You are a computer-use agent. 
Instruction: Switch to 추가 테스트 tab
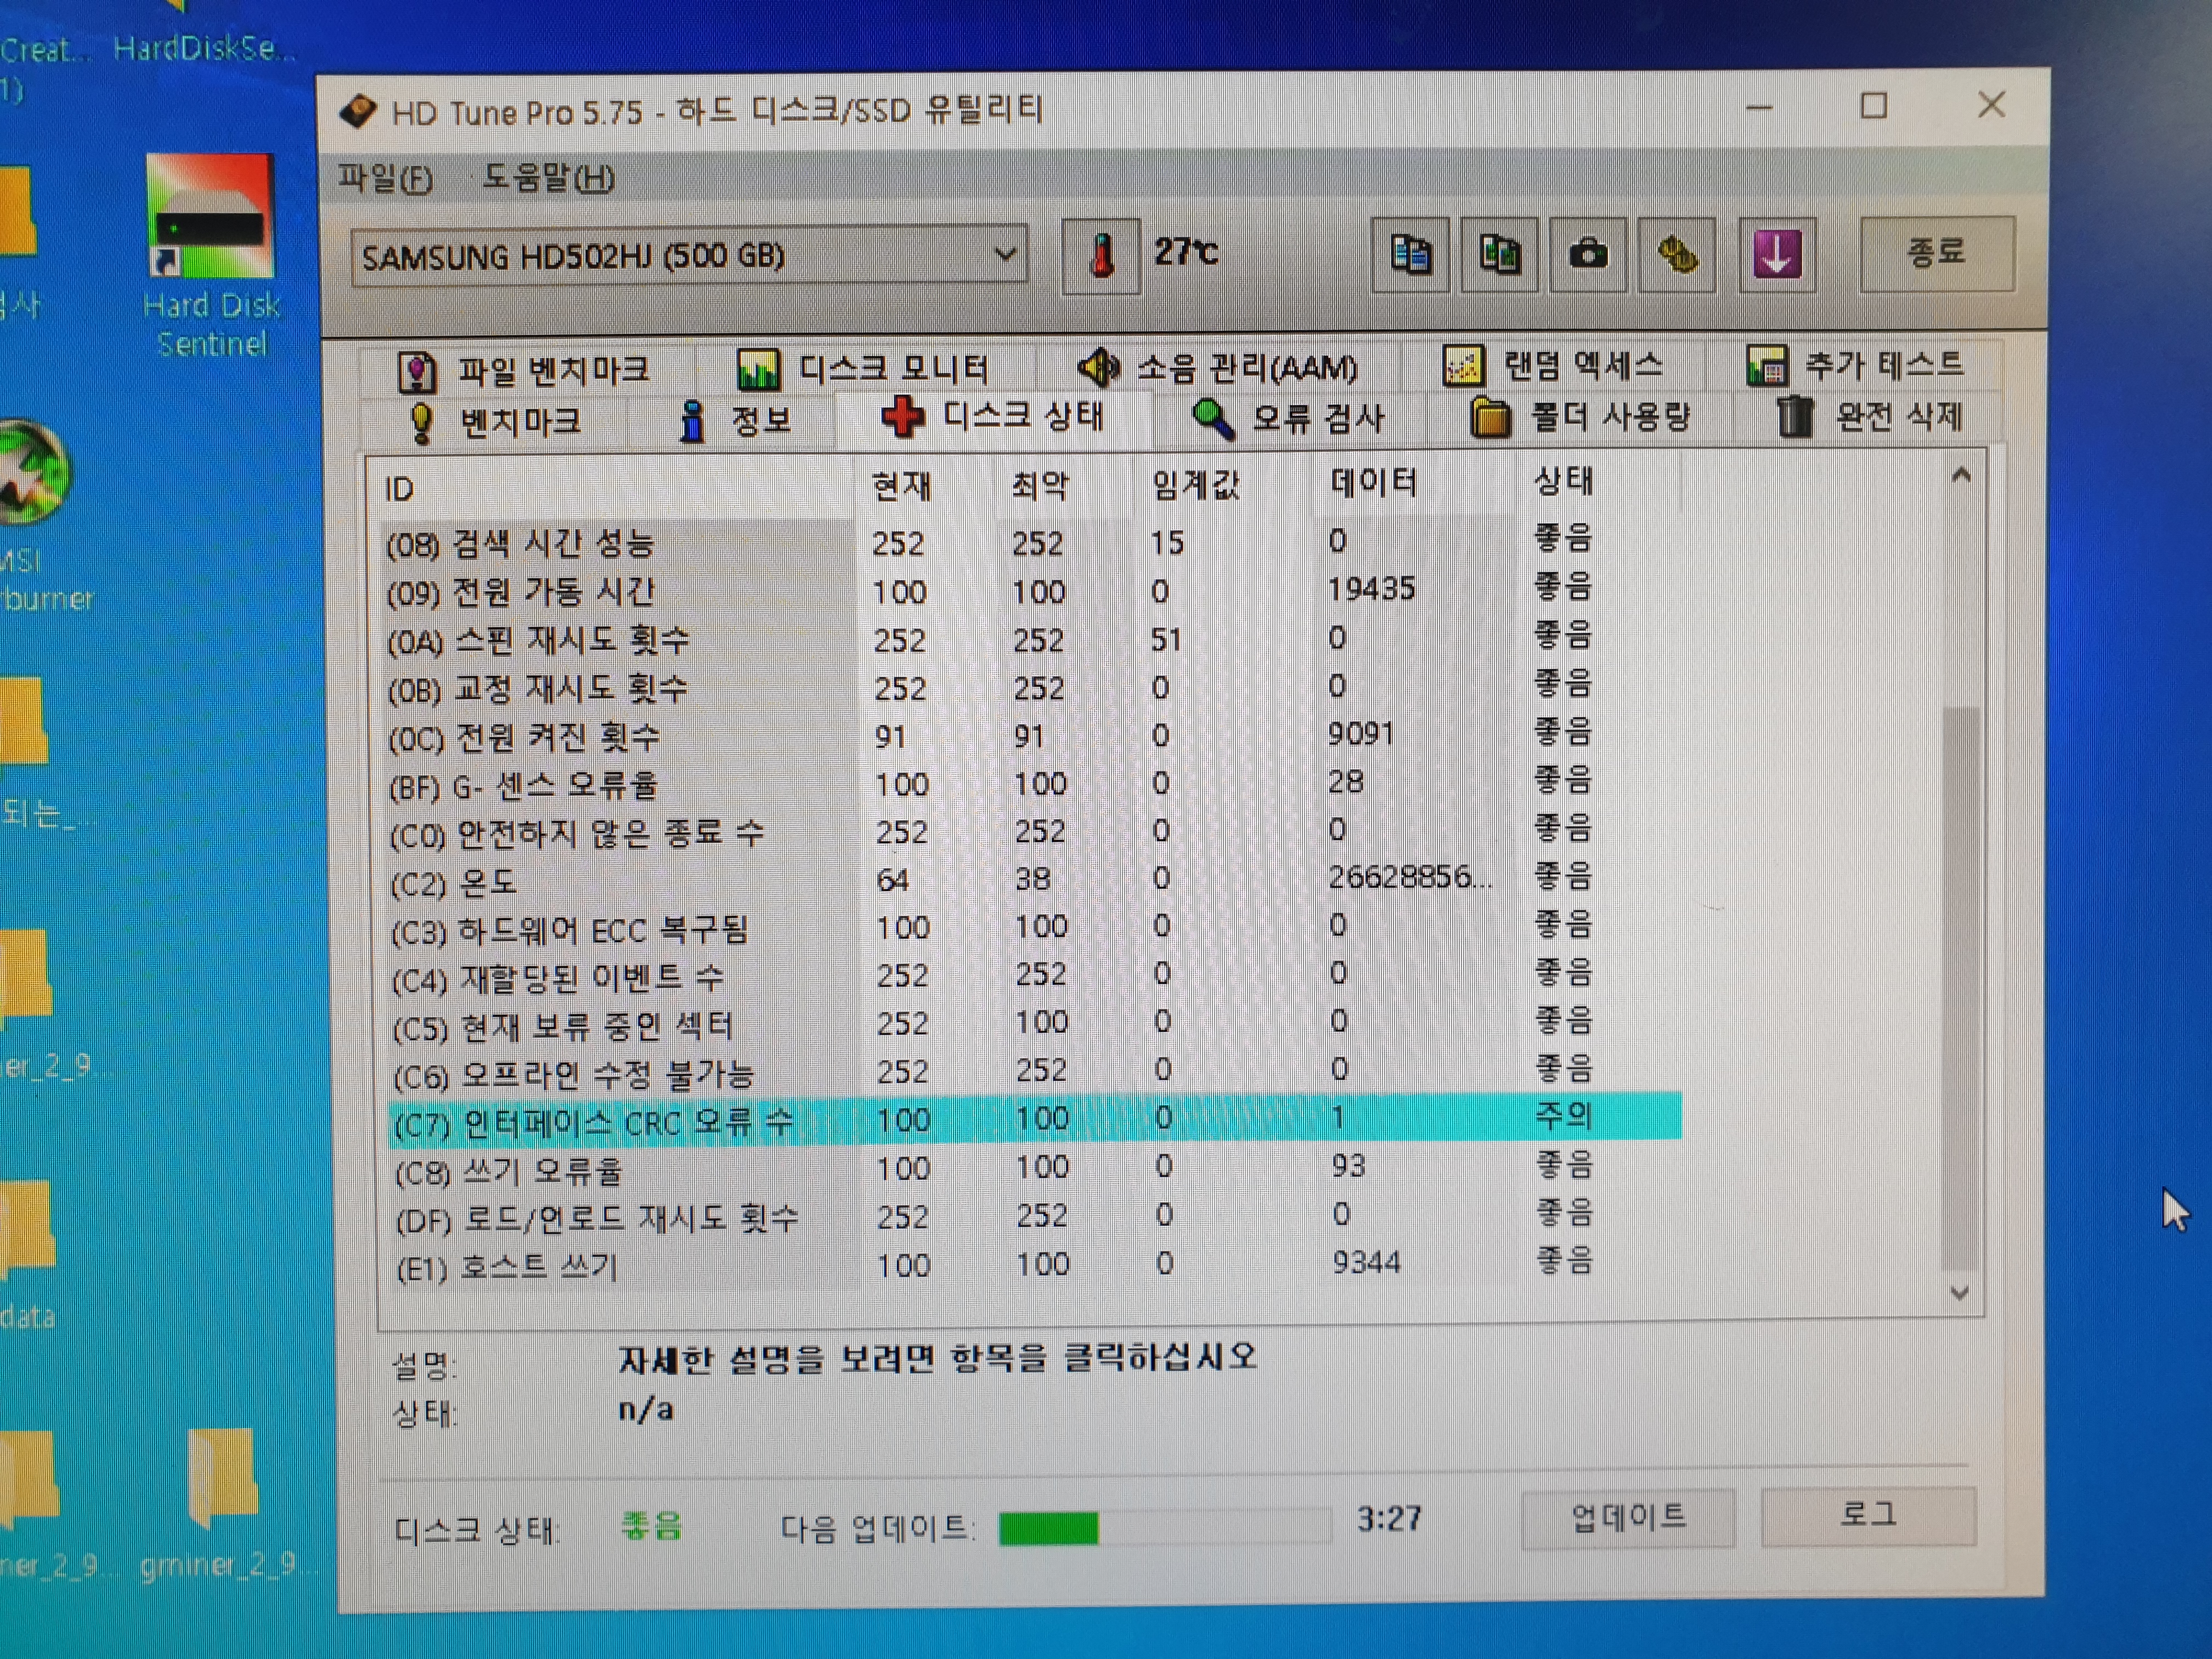[x=1856, y=365]
